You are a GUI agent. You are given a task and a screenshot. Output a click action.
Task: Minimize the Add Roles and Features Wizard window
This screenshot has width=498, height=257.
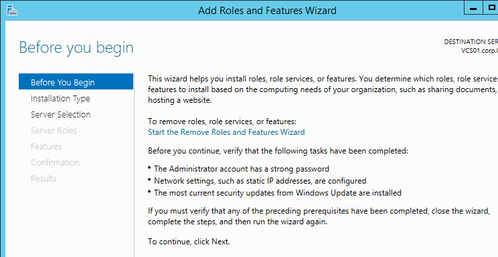click(x=473, y=7)
